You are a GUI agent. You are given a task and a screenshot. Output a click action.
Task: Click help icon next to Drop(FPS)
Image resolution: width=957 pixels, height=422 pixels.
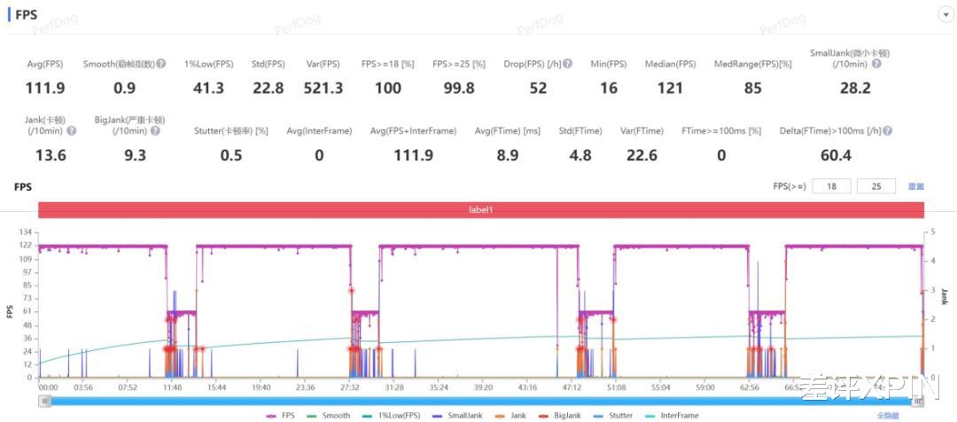coord(568,64)
